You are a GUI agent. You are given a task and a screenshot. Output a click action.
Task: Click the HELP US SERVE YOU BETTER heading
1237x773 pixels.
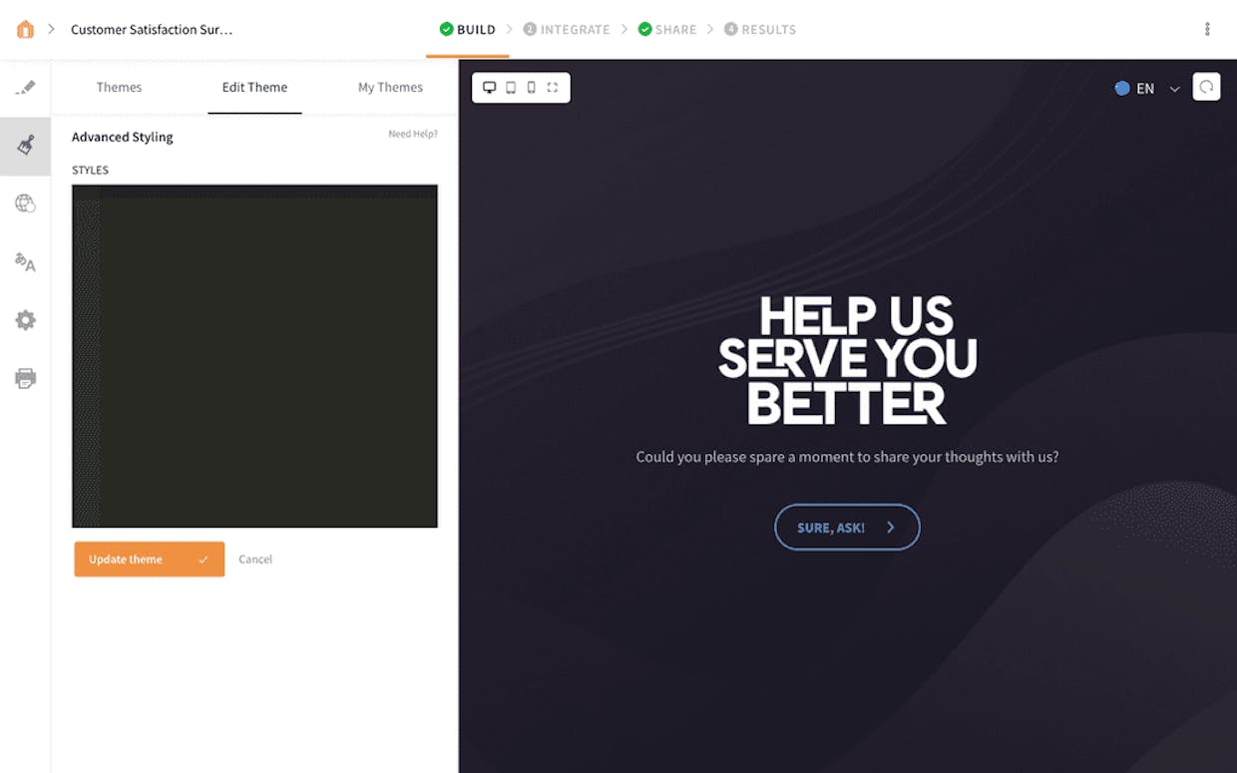pos(847,360)
